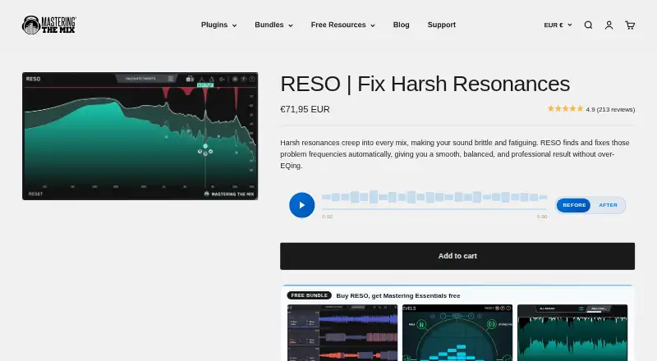
Task: Open the 4.9 (213 reviews) link
Action: point(610,109)
